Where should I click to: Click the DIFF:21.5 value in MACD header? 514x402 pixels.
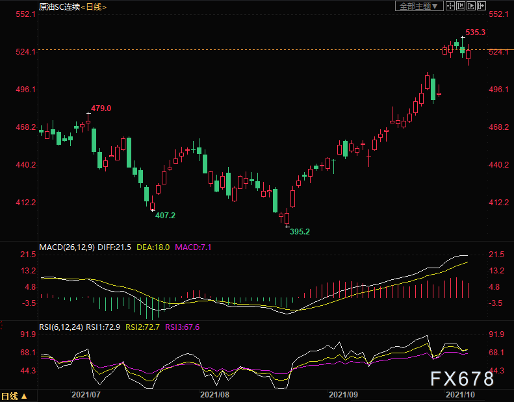[x=116, y=247]
